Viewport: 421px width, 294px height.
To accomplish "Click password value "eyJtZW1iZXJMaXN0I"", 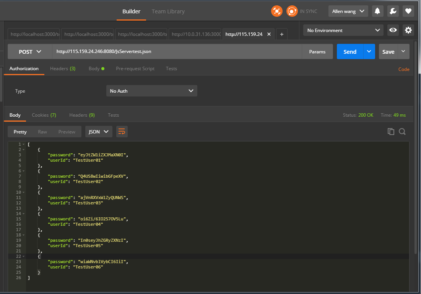I will tap(102, 155).
